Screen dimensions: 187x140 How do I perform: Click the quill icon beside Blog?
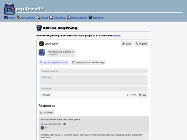pos(38,18)
